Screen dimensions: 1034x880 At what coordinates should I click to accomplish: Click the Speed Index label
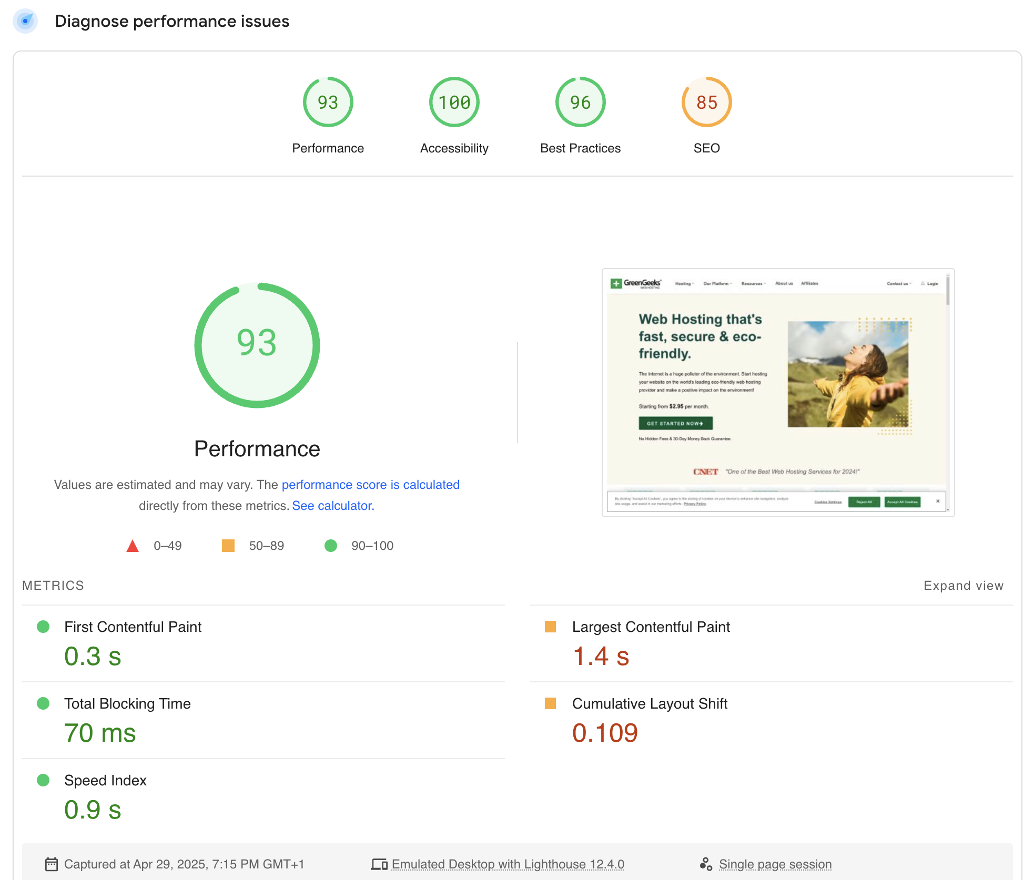point(105,780)
